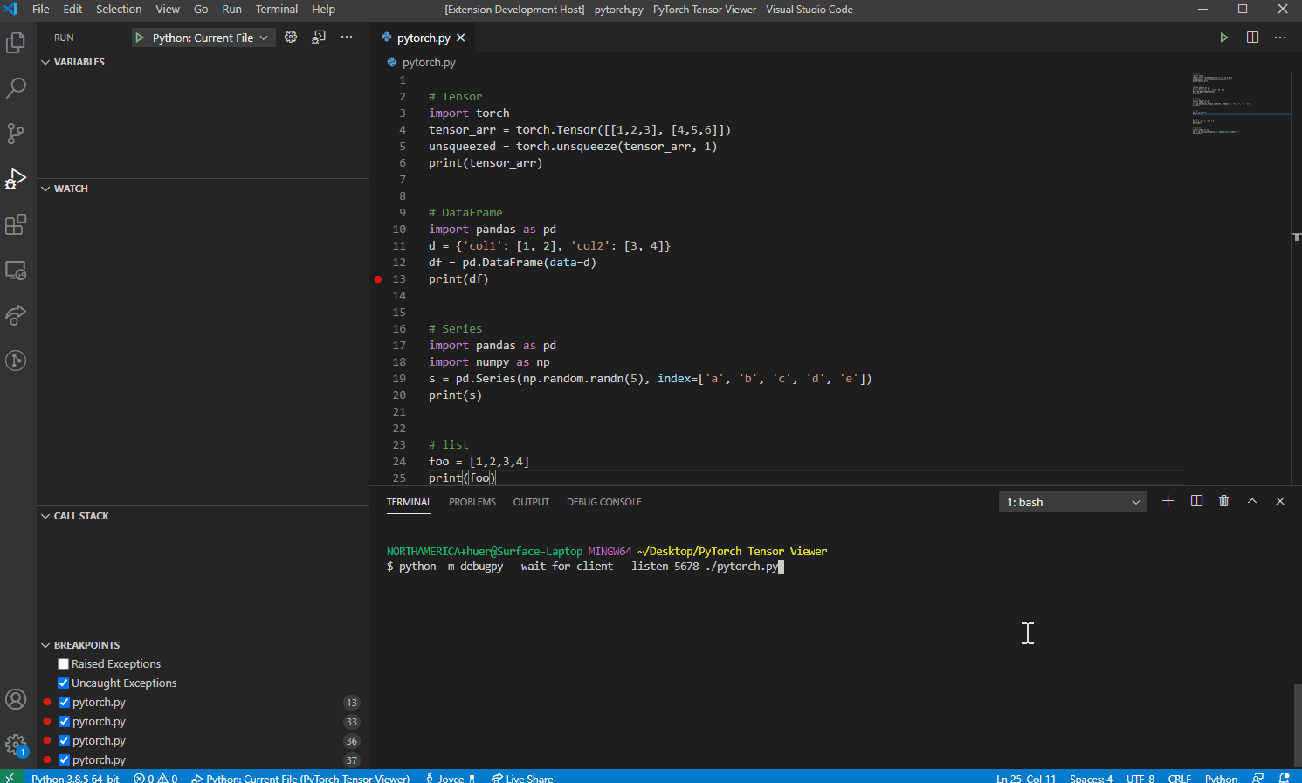This screenshot has width=1302, height=783.
Task: Open the Extensions view
Action: click(x=16, y=224)
